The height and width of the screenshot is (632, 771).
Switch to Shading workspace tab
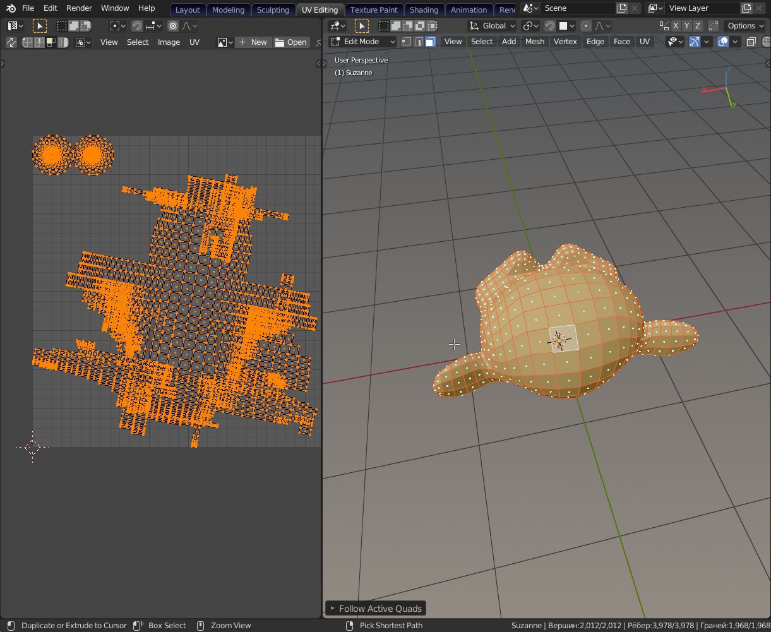(424, 9)
